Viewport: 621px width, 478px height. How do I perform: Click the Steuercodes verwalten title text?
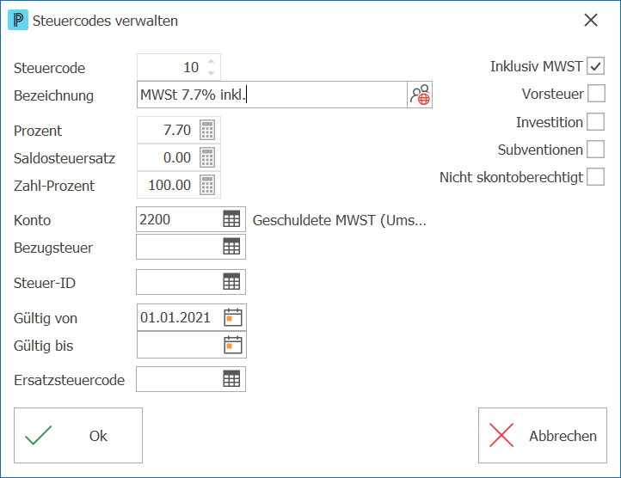click(105, 21)
